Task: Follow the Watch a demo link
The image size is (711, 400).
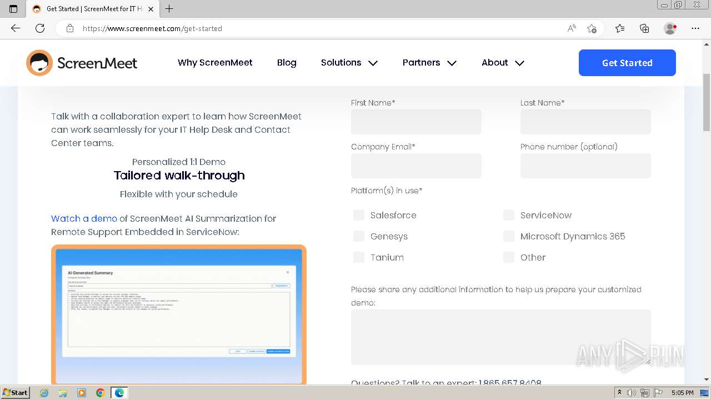Action: [x=84, y=218]
